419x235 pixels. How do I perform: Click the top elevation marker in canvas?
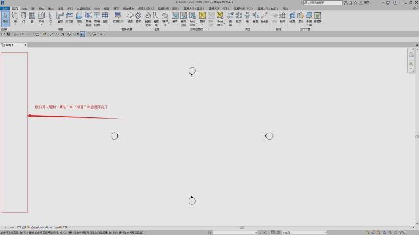click(x=192, y=71)
